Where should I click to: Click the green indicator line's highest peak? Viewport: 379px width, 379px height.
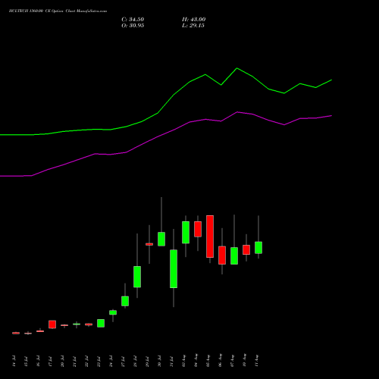coord(237,68)
